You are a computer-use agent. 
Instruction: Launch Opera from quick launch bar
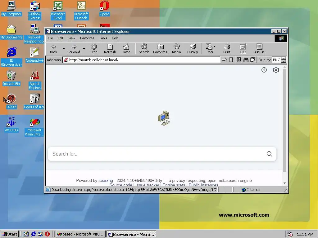(47, 234)
